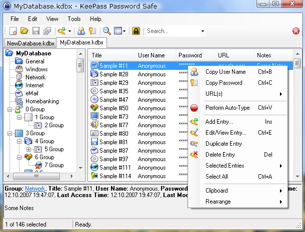Open the Search box dropdown arrow

[x=202, y=31]
